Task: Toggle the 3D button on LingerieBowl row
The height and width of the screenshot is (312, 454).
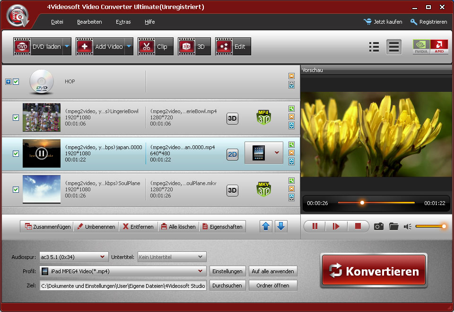Action: click(232, 118)
